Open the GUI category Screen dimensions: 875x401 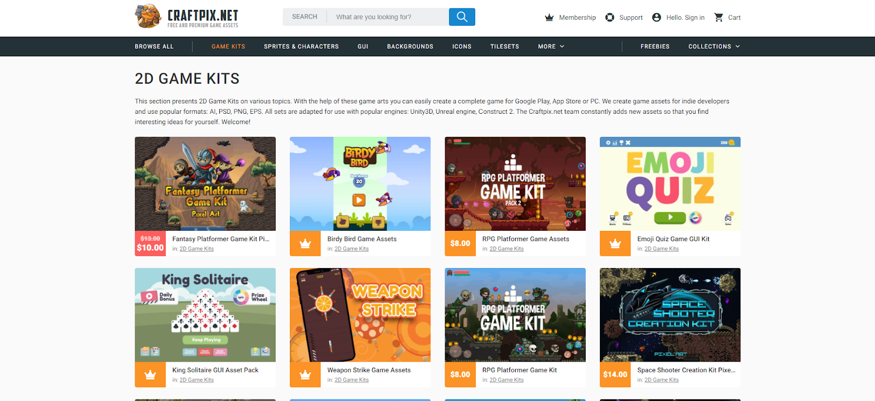coord(363,47)
